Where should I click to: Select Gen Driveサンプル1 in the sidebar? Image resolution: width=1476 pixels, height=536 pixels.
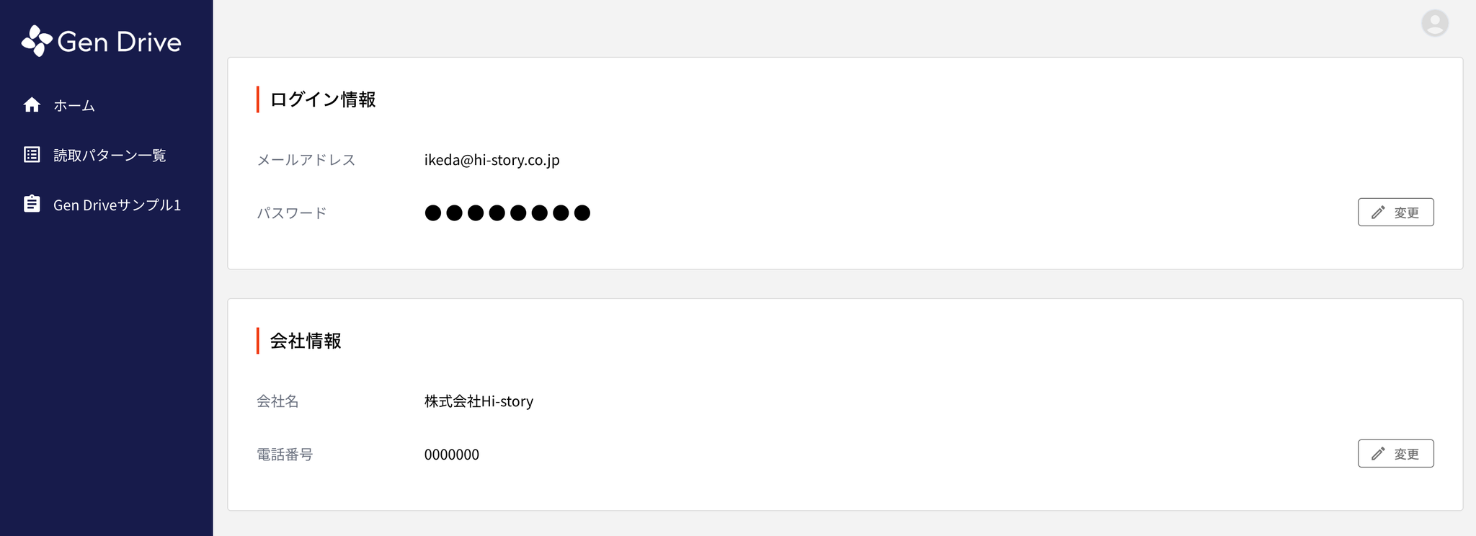coord(117,205)
